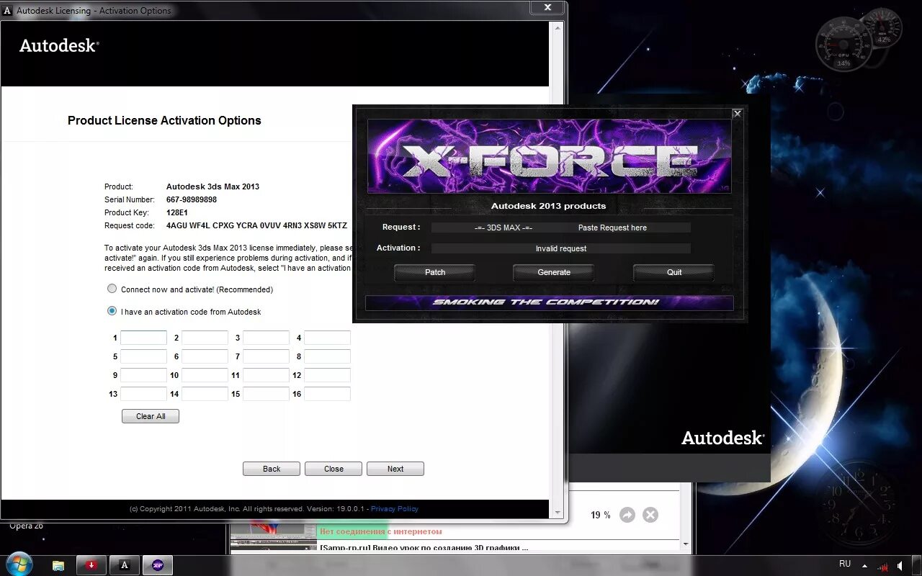This screenshot has width=922, height=576.
Task: Click the Request field in X-Force window
Action: 561,228
